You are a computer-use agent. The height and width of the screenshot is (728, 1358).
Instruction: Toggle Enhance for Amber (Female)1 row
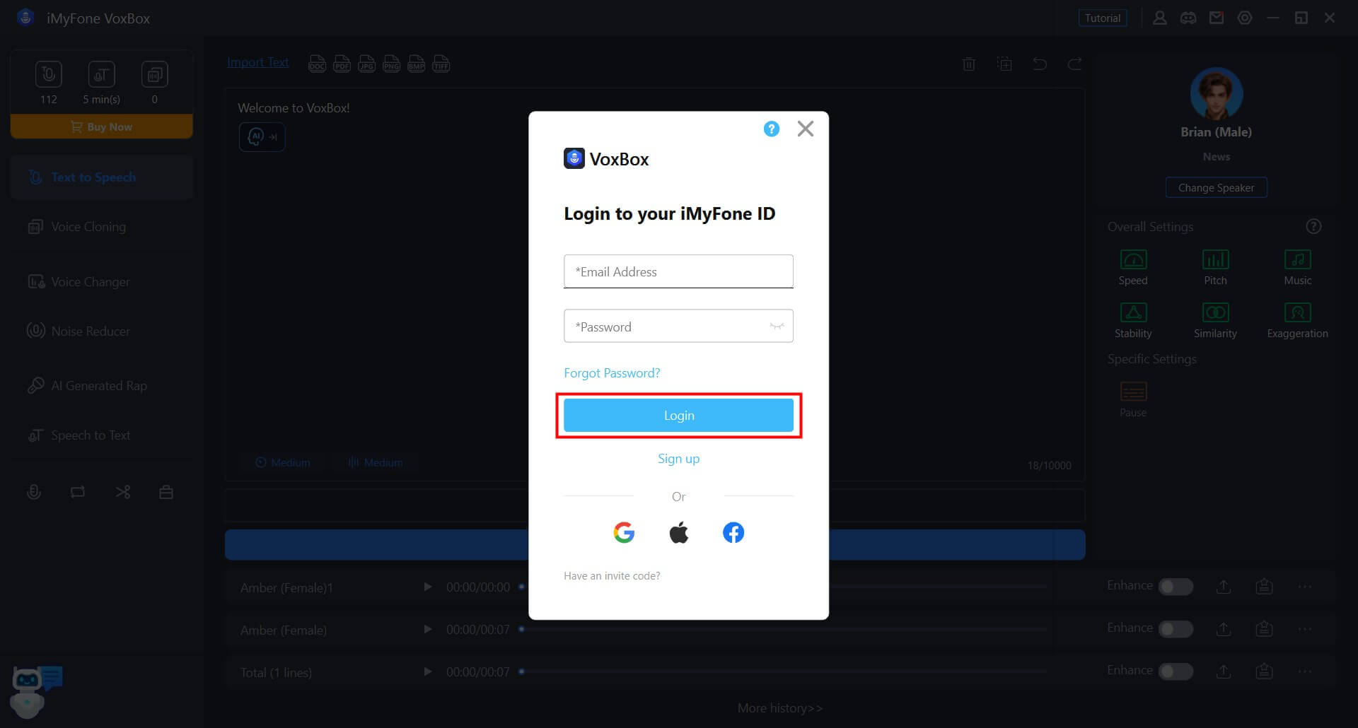(x=1176, y=587)
